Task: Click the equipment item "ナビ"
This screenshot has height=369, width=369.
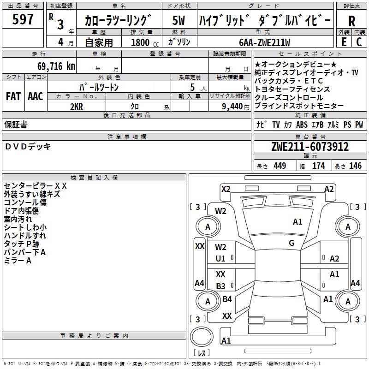Action: tap(262, 125)
